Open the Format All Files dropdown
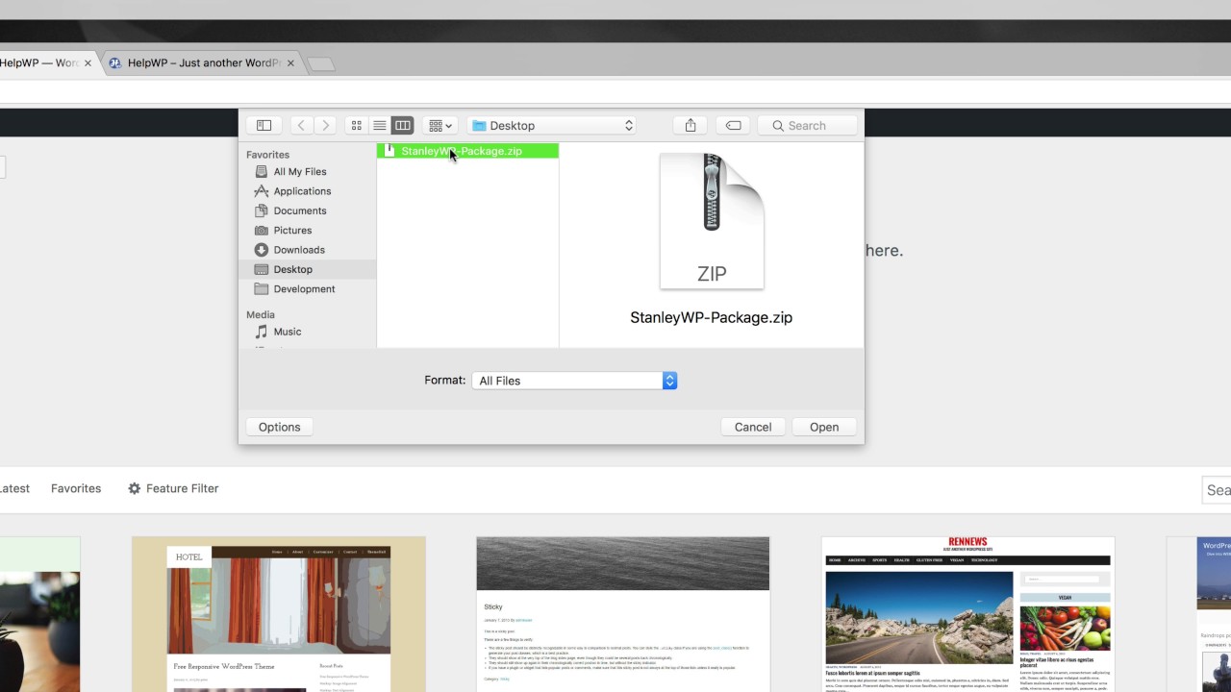This screenshot has height=692, width=1231. pos(574,381)
